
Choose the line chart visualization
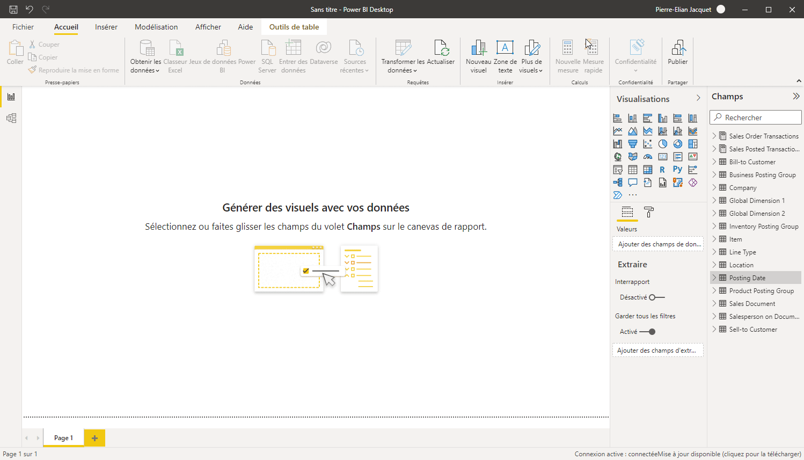click(618, 131)
